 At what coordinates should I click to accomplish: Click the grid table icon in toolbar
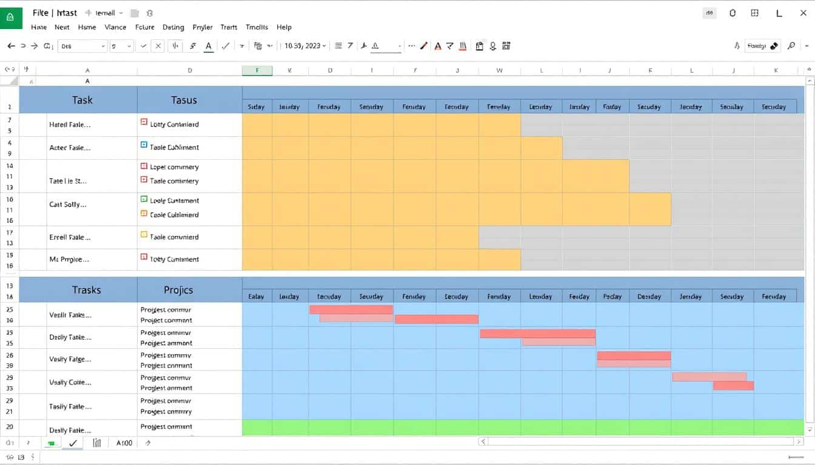506,45
